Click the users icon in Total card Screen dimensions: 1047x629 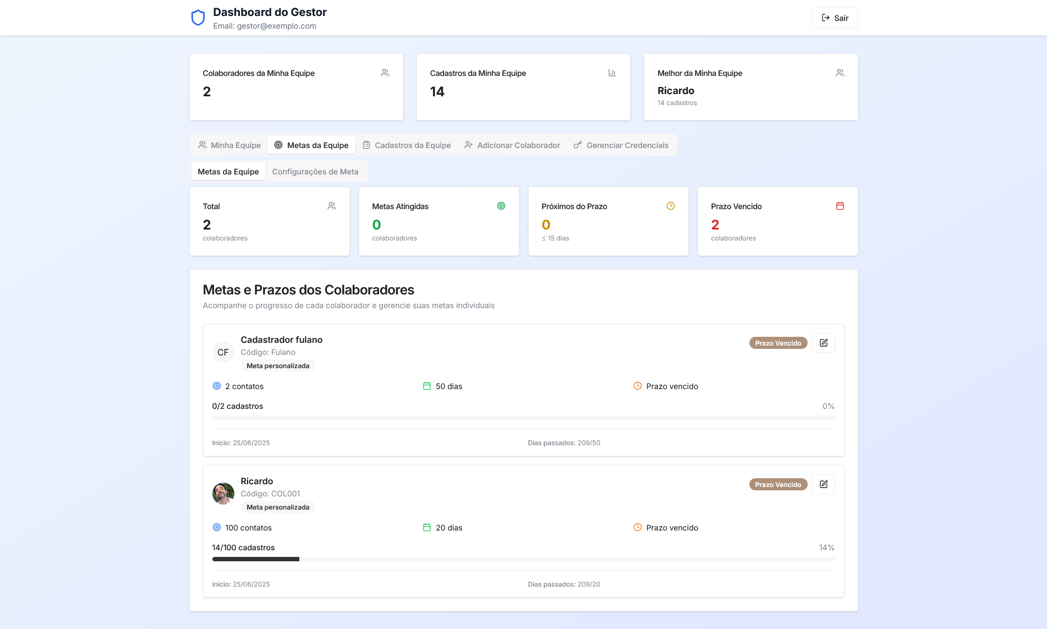pos(331,206)
